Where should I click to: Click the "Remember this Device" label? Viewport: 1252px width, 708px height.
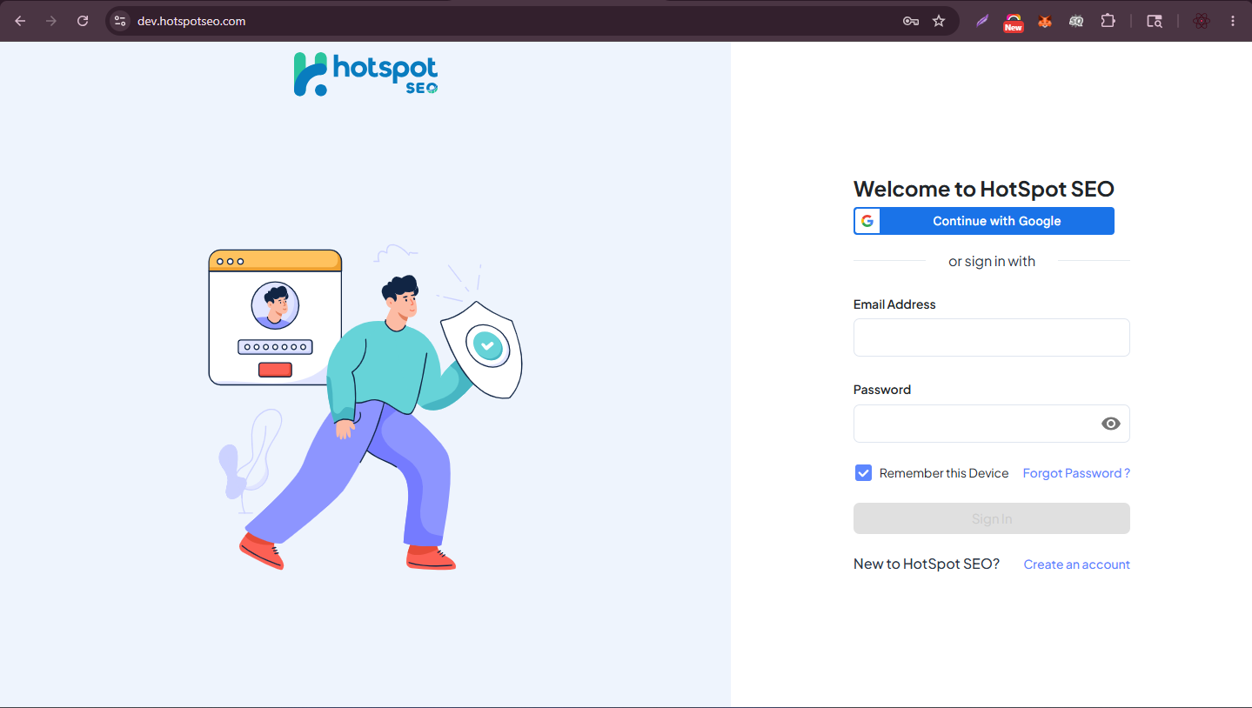pyautogui.click(x=944, y=473)
